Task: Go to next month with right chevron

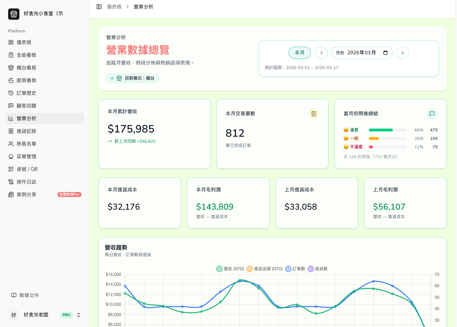Action: point(403,53)
